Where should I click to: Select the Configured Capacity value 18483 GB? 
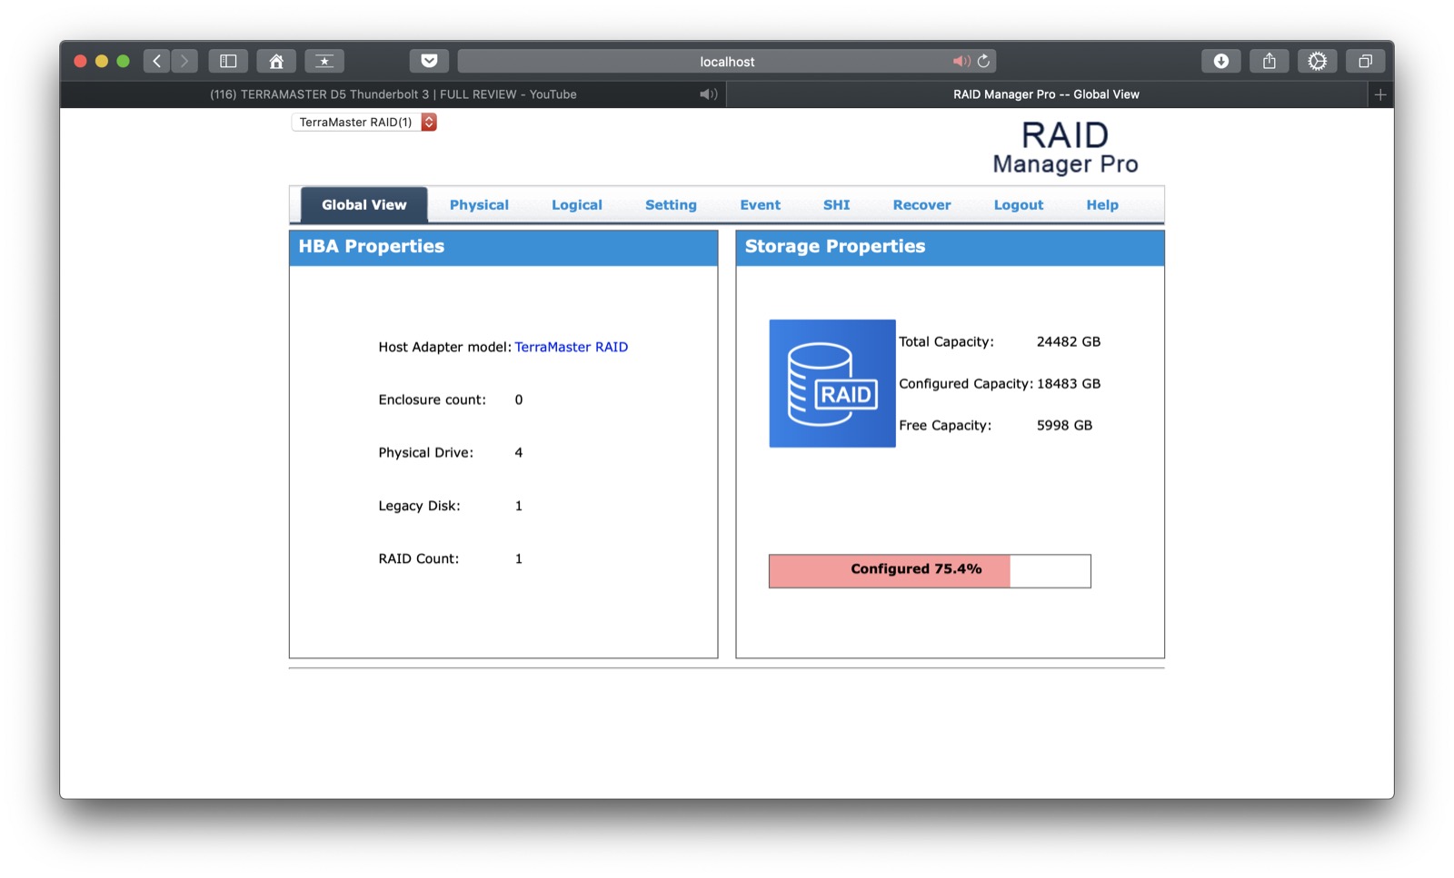[1069, 384]
